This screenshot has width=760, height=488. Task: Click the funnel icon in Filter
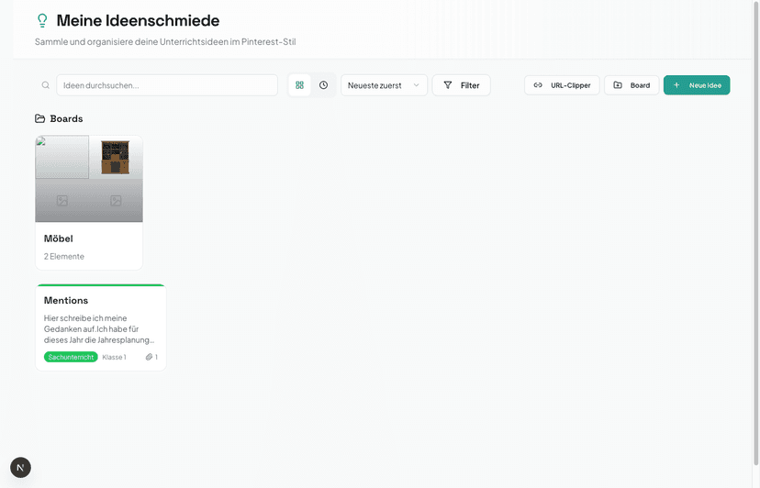pyautogui.click(x=448, y=85)
